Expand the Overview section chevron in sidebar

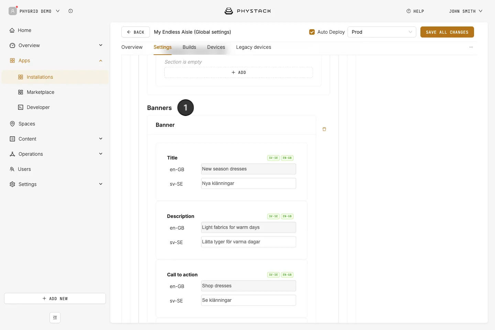(101, 45)
